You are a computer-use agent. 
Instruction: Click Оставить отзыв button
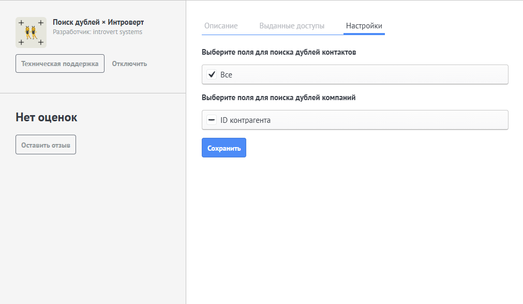[46, 145]
